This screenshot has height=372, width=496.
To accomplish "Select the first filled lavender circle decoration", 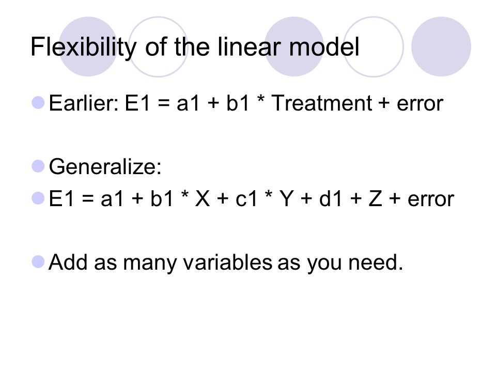I will (x=88, y=47).
